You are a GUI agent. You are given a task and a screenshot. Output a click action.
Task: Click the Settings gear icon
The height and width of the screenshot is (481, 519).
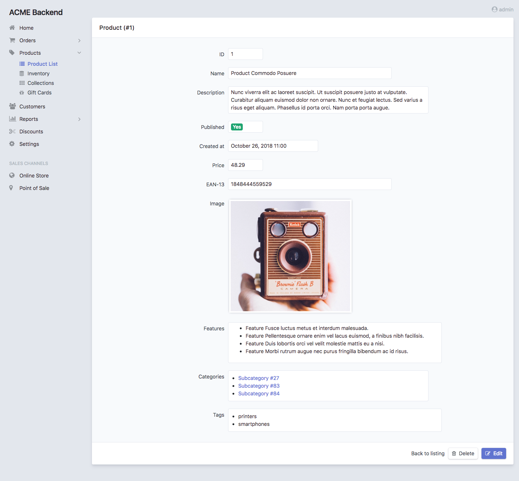click(12, 144)
